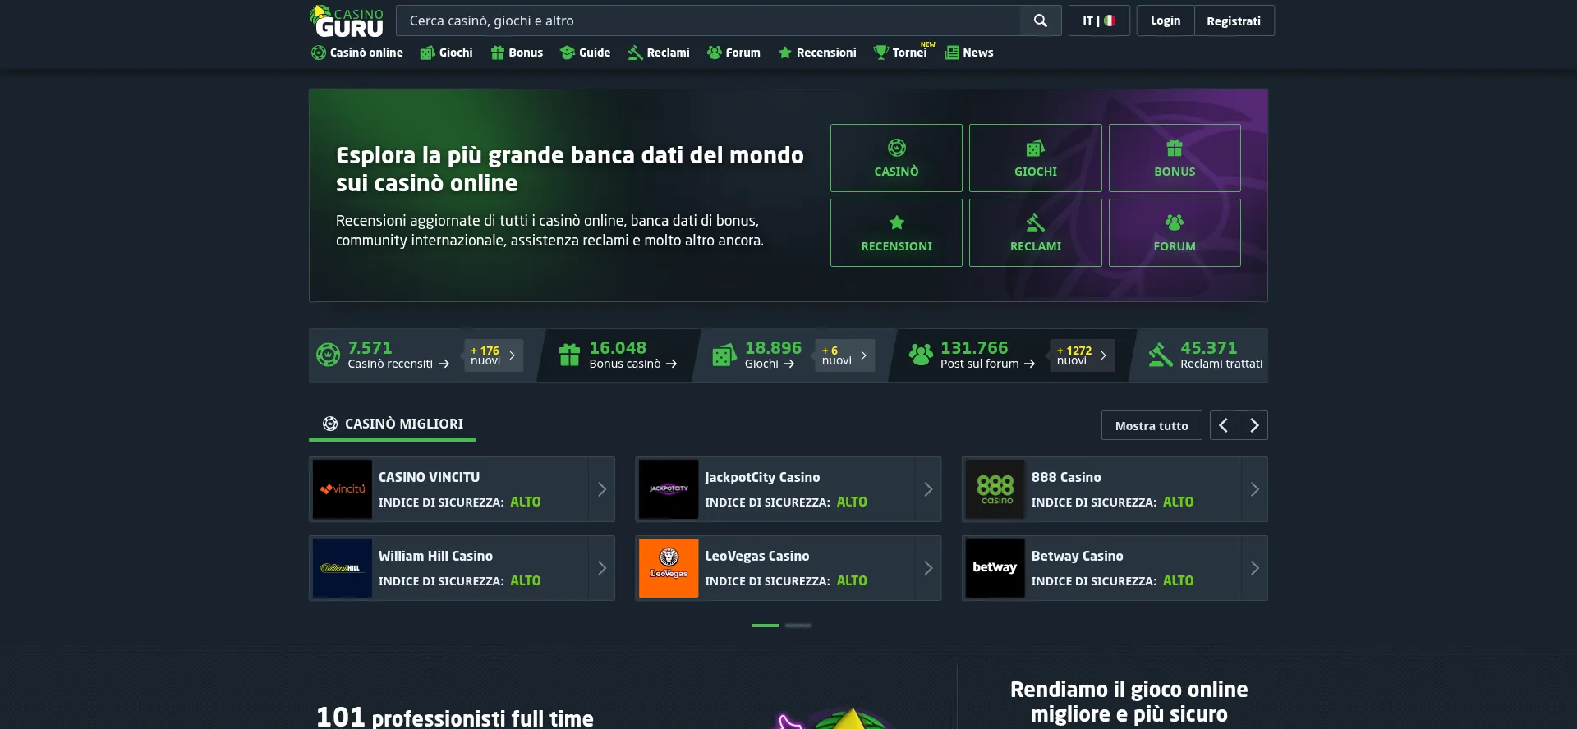Open the RECENSIONI tile in the banner
This screenshot has width=1577, height=729.
coord(896,232)
